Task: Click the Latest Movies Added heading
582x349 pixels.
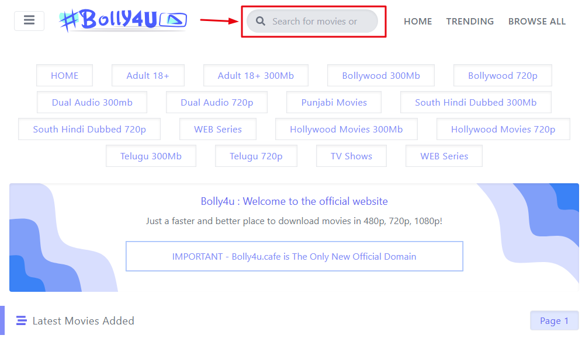Action: [84, 321]
